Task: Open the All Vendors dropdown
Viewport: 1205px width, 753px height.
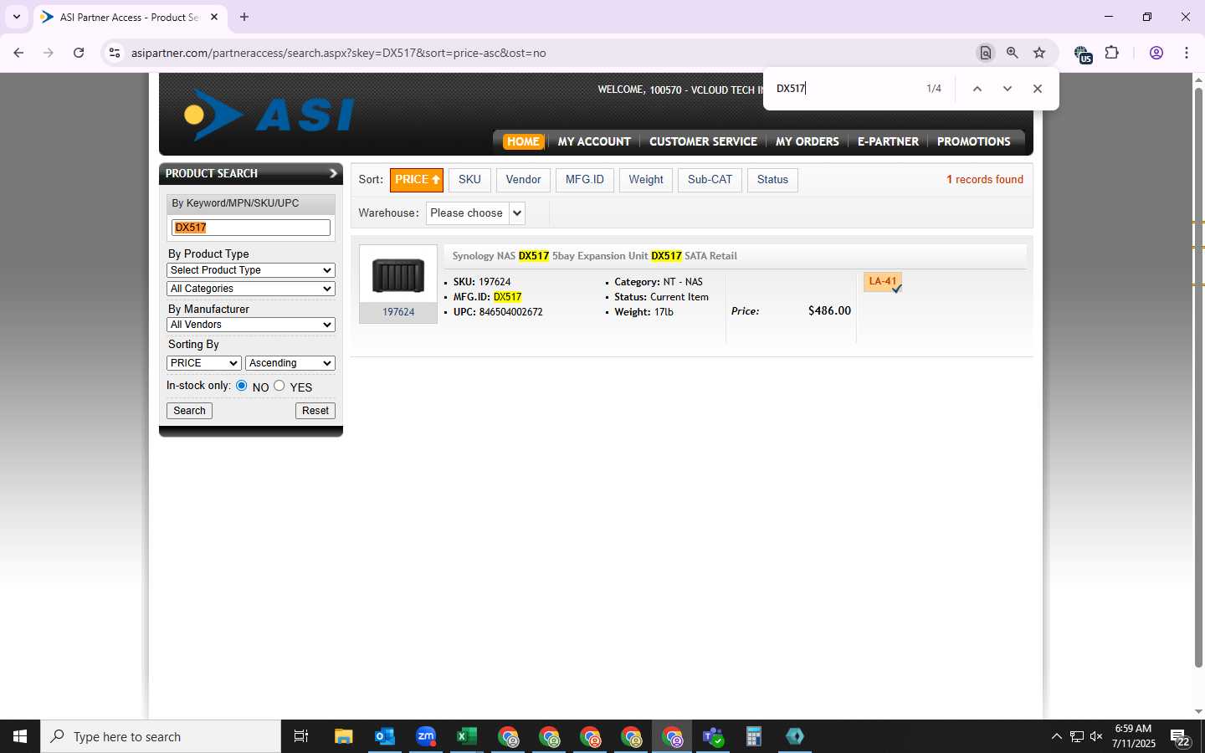Action: [x=251, y=325]
